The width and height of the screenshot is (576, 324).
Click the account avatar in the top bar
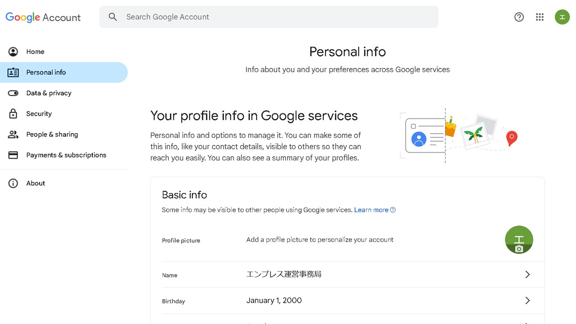tap(562, 17)
